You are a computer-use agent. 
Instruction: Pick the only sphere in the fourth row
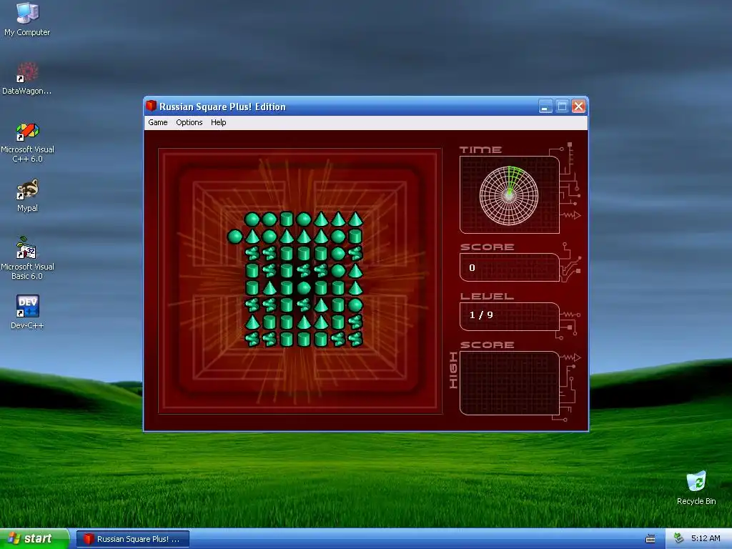338,271
